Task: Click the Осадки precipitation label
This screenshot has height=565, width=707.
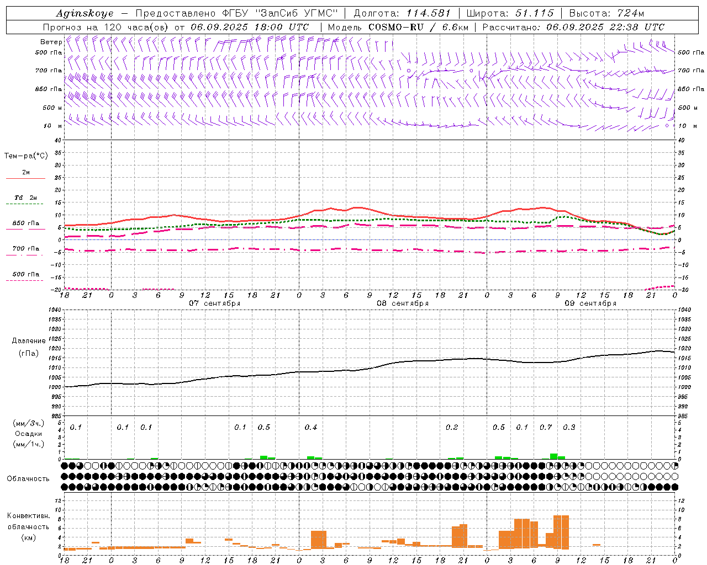Action: tap(28, 434)
